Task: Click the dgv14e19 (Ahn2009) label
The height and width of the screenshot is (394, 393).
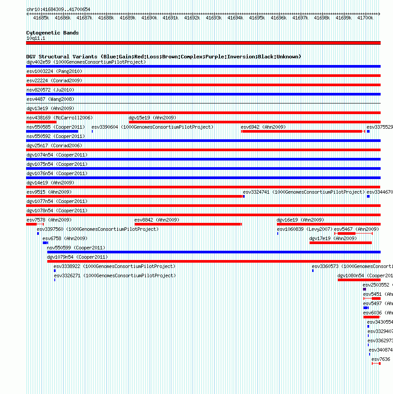Action: pyautogui.click(x=50, y=183)
